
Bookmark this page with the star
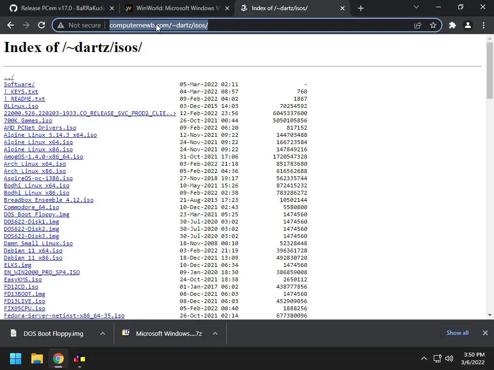[x=433, y=25]
